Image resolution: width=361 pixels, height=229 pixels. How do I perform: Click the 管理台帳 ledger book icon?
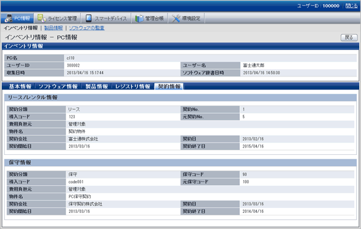(x=139, y=19)
